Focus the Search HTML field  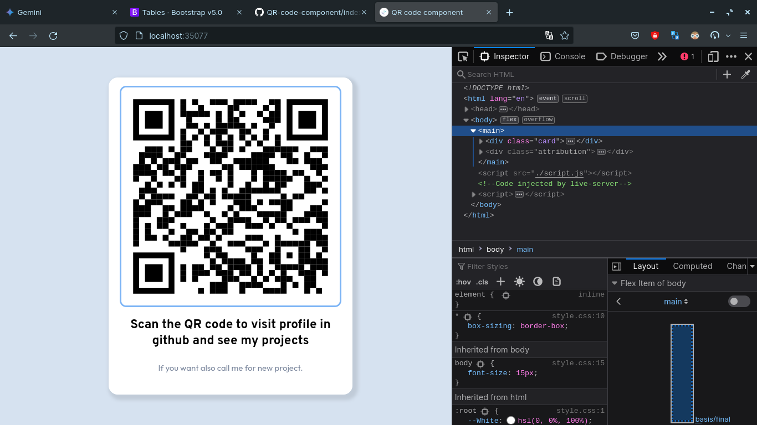(x=585, y=74)
